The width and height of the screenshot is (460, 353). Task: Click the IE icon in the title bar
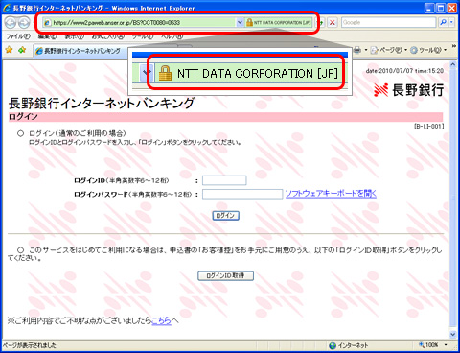7,8
